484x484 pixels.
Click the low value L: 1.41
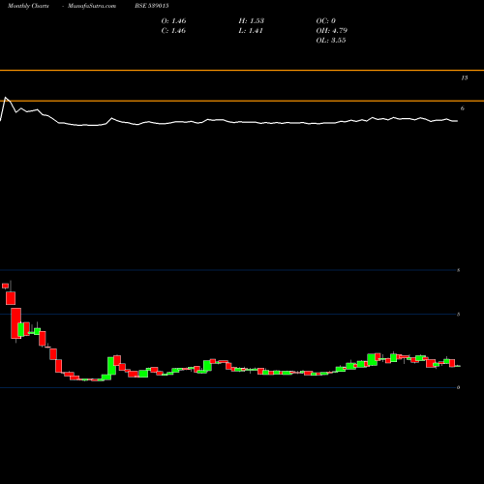(251, 31)
